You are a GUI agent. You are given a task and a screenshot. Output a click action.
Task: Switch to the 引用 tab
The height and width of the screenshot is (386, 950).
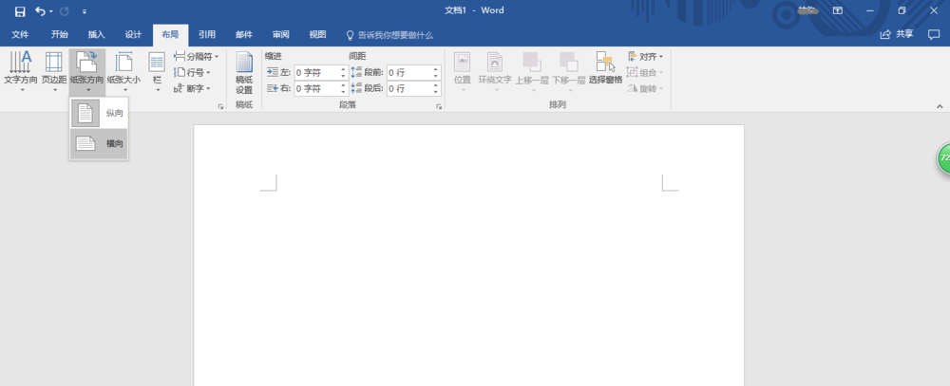click(207, 34)
